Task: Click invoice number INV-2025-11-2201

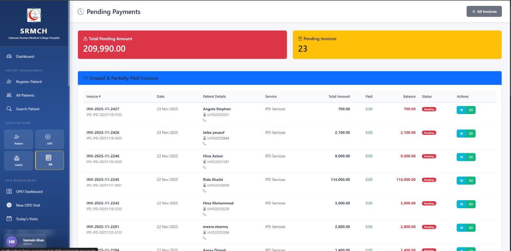Action: [103, 227]
